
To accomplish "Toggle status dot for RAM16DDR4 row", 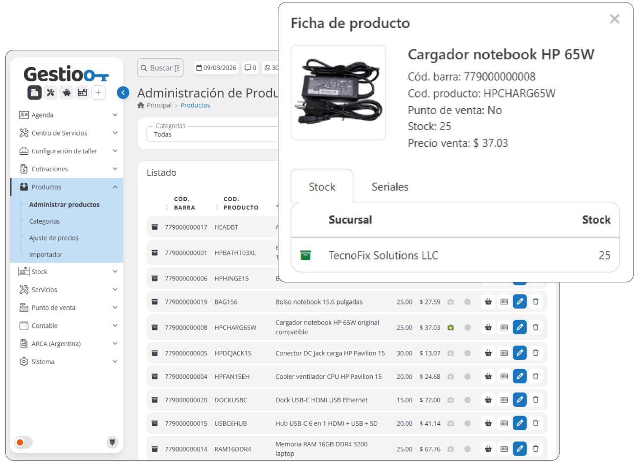I will 468,449.
